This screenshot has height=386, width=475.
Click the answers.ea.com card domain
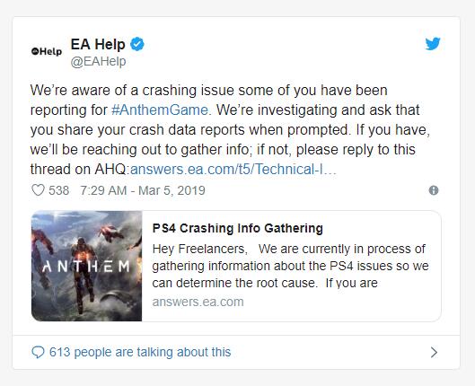point(198,302)
